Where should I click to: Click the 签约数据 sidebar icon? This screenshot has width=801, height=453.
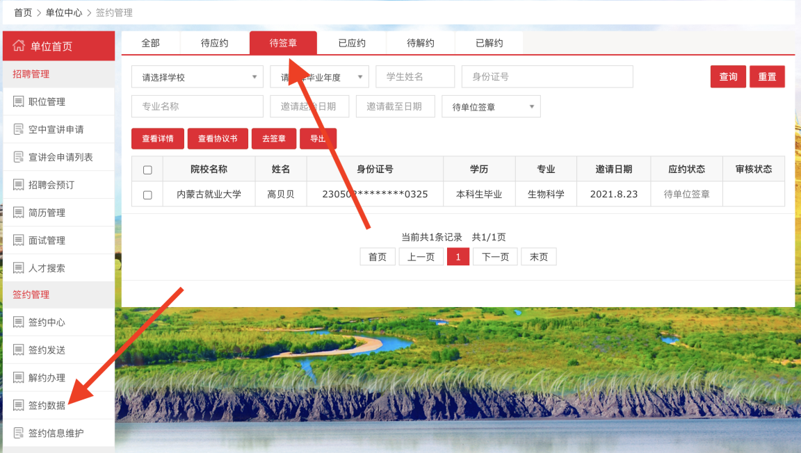pos(18,406)
